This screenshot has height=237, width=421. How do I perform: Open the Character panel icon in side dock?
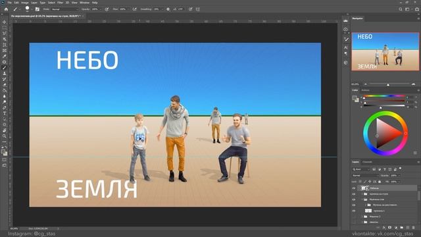pyautogui.click(x=345, y=47)
